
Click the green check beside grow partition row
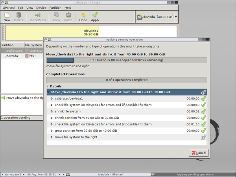point(203,131)
